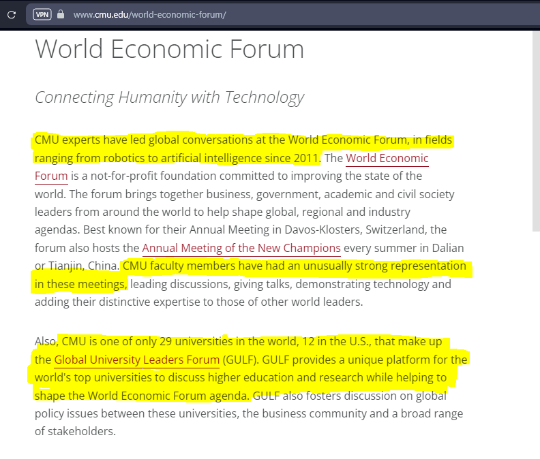Open the World Economic Forum link

coord(387,158)
